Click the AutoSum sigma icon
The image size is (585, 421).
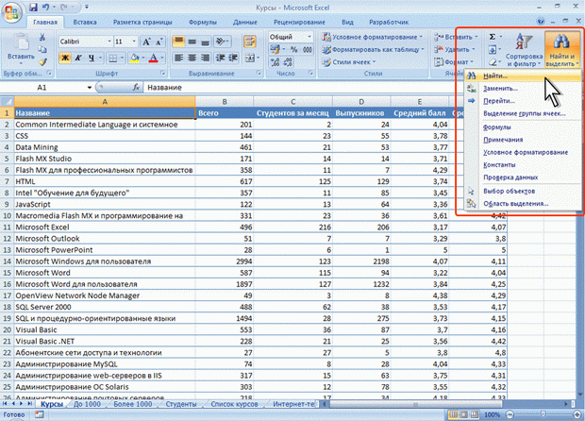pos(493,37)
